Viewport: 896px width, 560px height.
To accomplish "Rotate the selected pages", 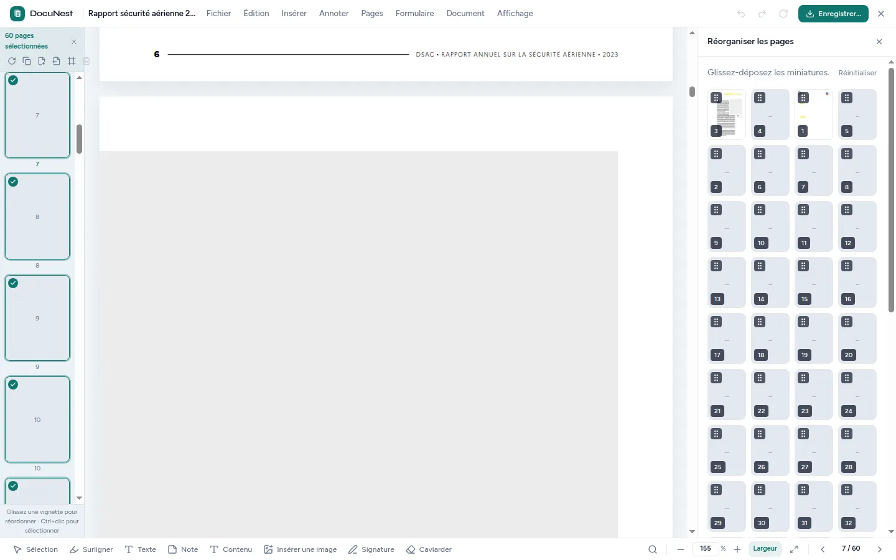I will [12, 61].
